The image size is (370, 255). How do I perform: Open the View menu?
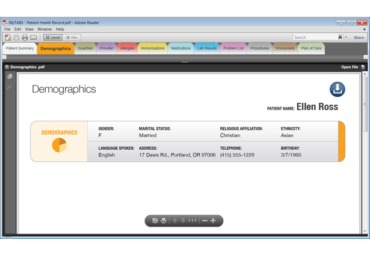click(x=29, y=29)
